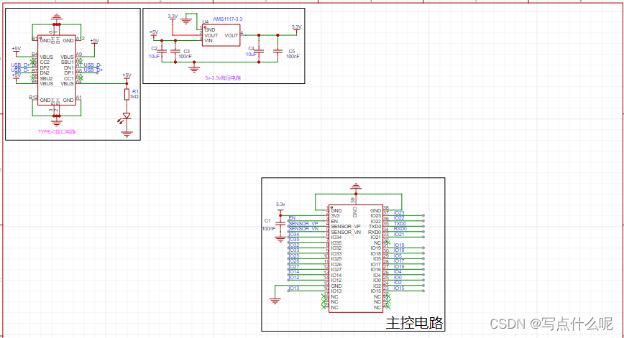Select the R1 resistor designator

[x=135, y=91]
